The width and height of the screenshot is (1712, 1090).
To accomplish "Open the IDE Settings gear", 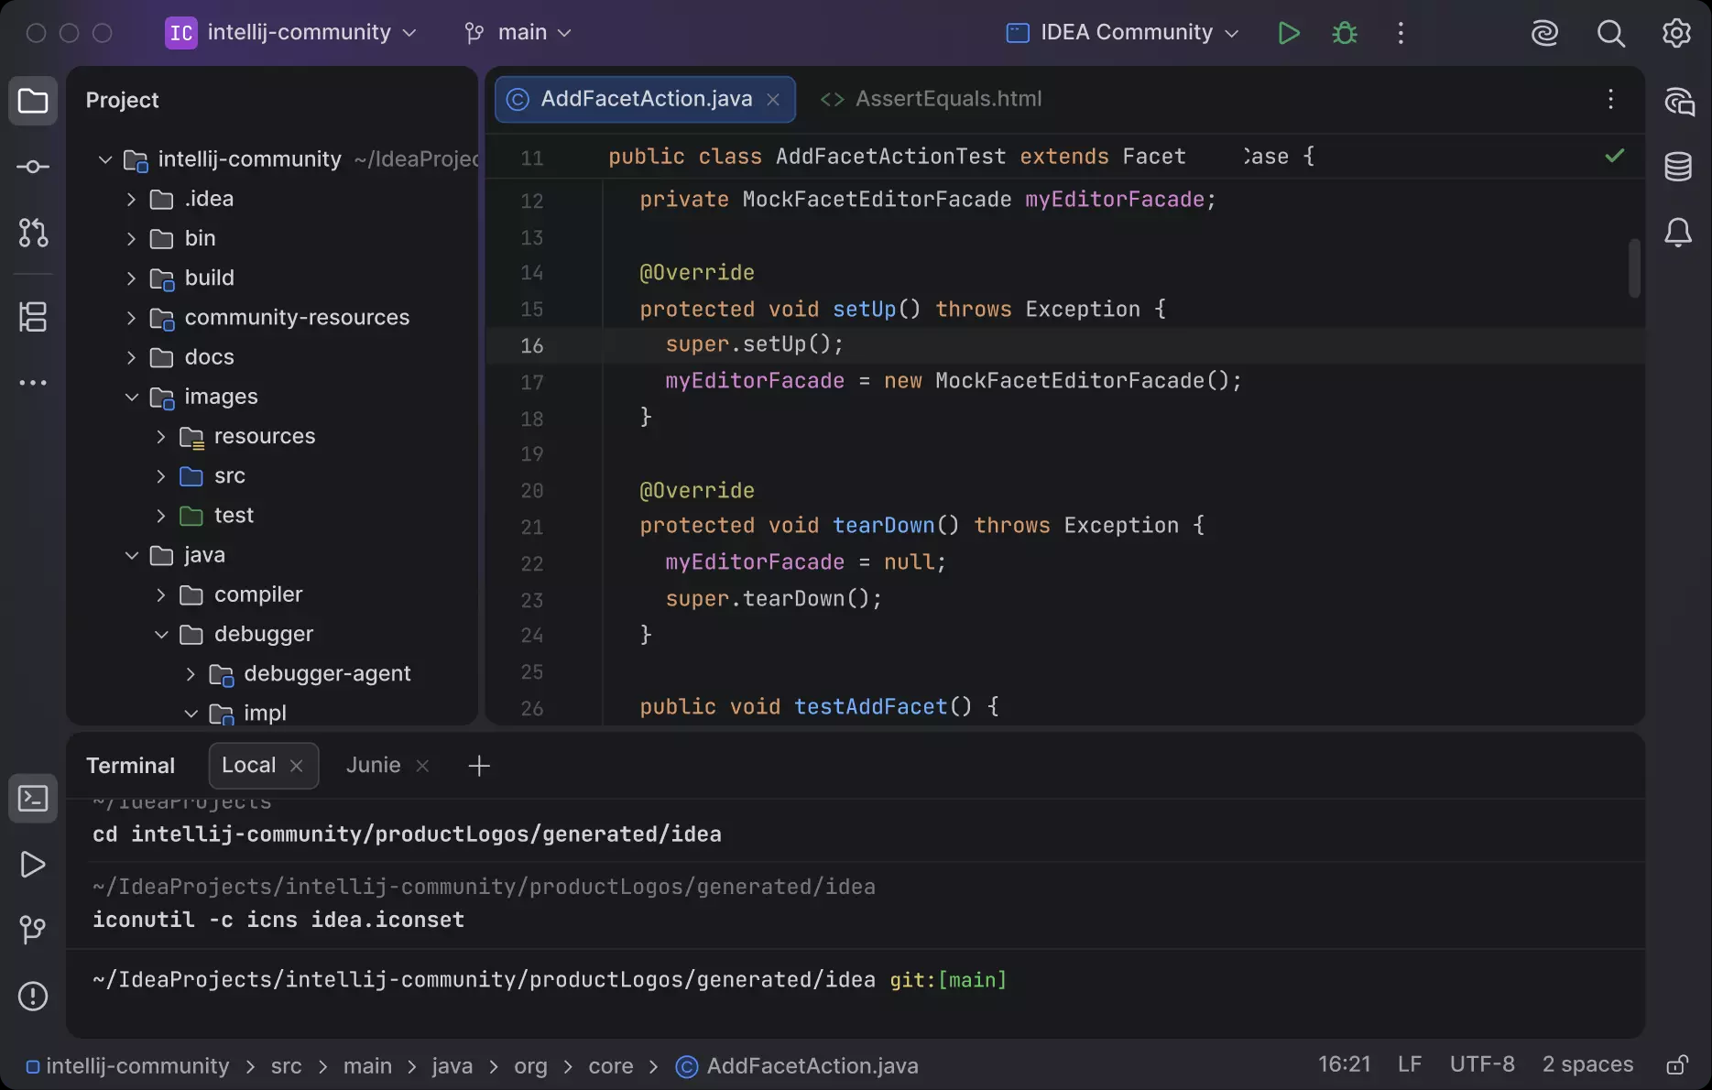I will coord(1676,33).
